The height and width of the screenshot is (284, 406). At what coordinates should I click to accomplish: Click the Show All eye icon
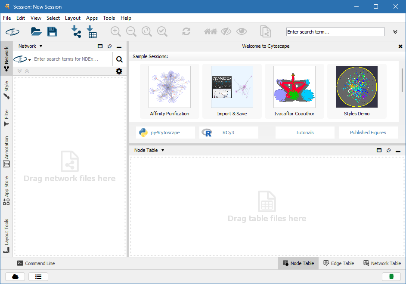tap(242, 31)
